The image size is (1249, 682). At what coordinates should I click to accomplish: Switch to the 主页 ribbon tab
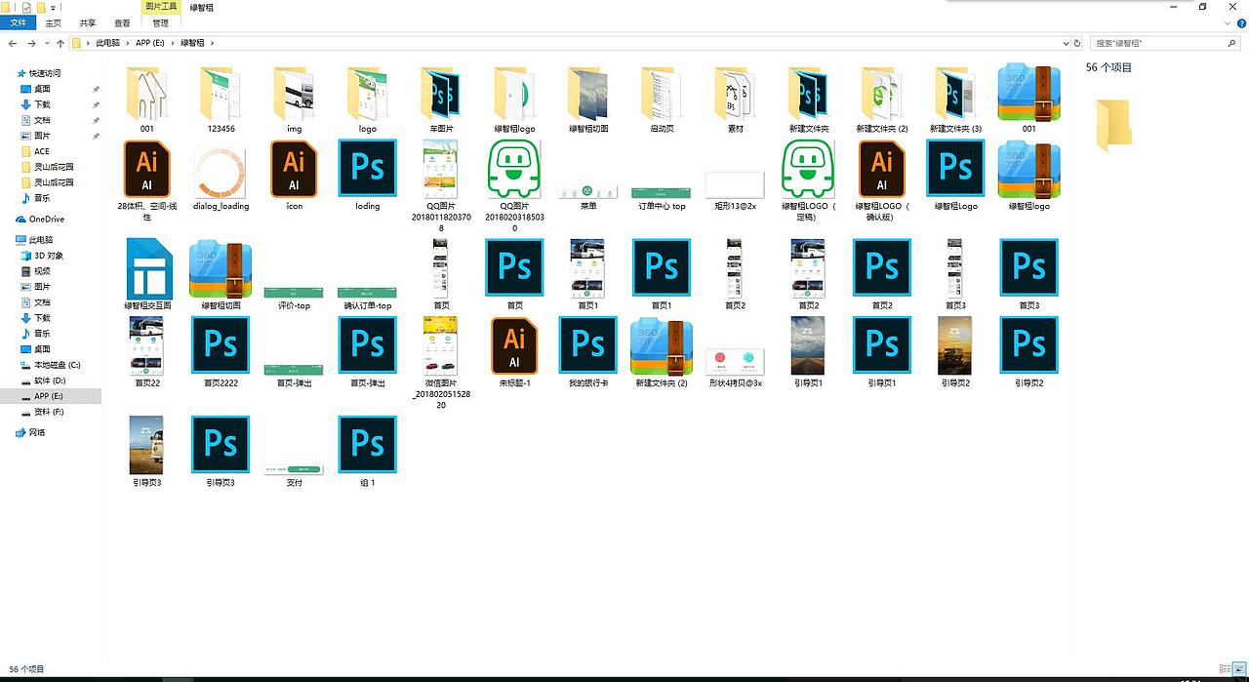click(x=53, y=22)
